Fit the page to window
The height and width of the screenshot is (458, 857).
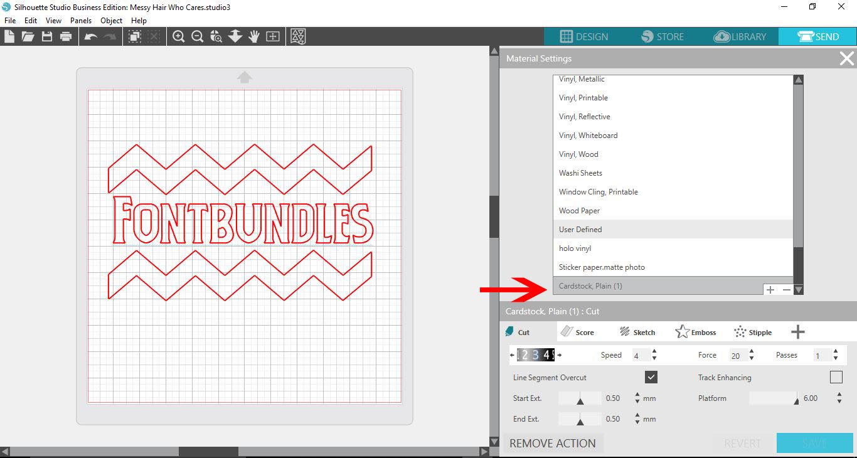click(273, 36)
